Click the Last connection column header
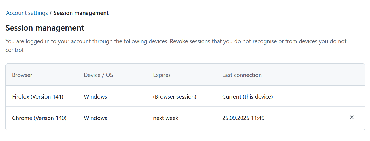 point(242,75)
